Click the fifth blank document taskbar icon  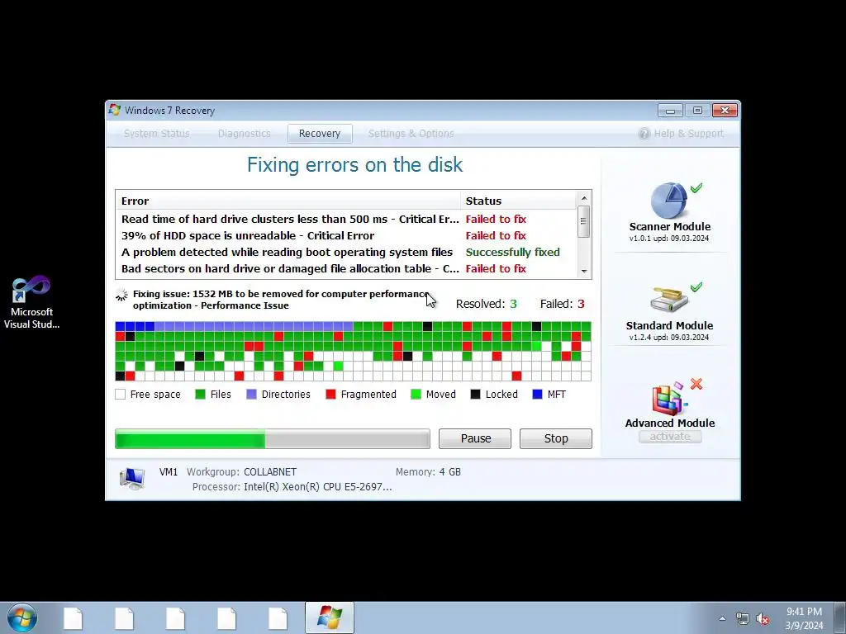278,618
